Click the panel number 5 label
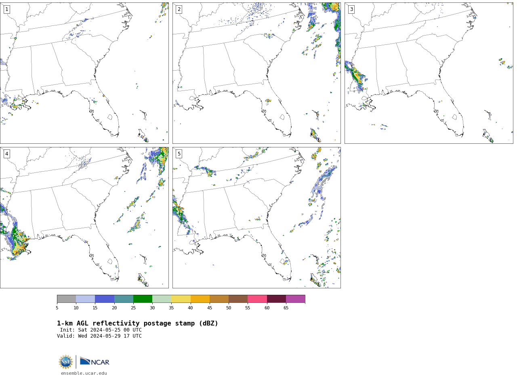 tap(179, 154)
